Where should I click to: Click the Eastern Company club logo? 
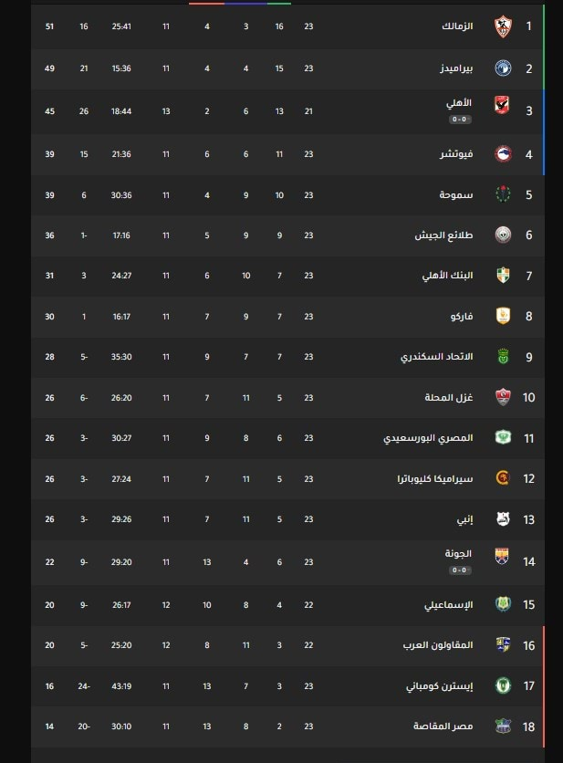503,685
